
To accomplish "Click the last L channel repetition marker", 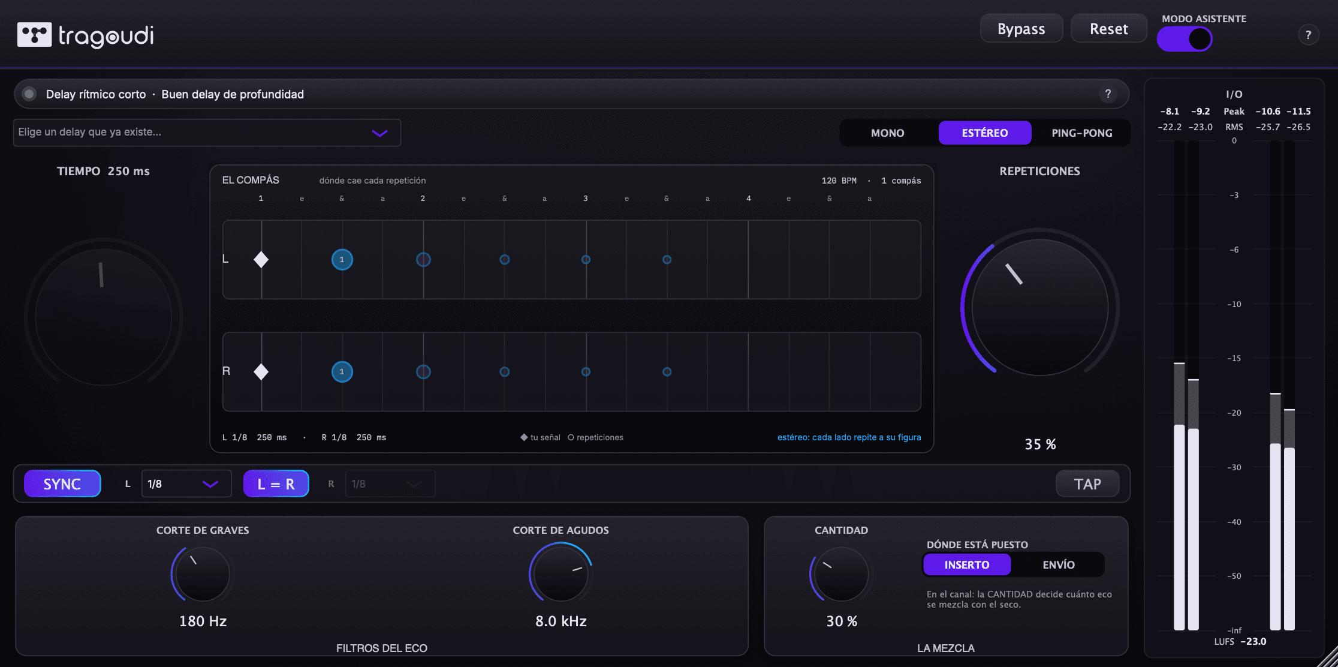I will [x=667, y=260].
